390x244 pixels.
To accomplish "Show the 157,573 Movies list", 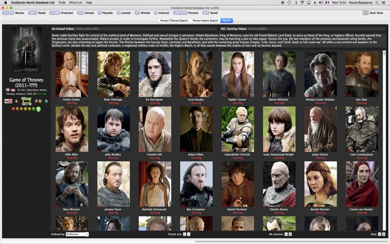I will [x=13, y=13].
